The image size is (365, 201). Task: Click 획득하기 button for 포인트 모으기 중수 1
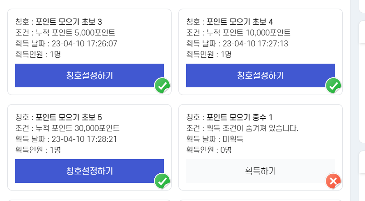click(261, 171)
